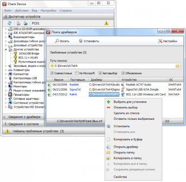Click the second computer icon left of PC01
Image resolution: width=186 pixels, height=182 pixels.
click(26, 23)
